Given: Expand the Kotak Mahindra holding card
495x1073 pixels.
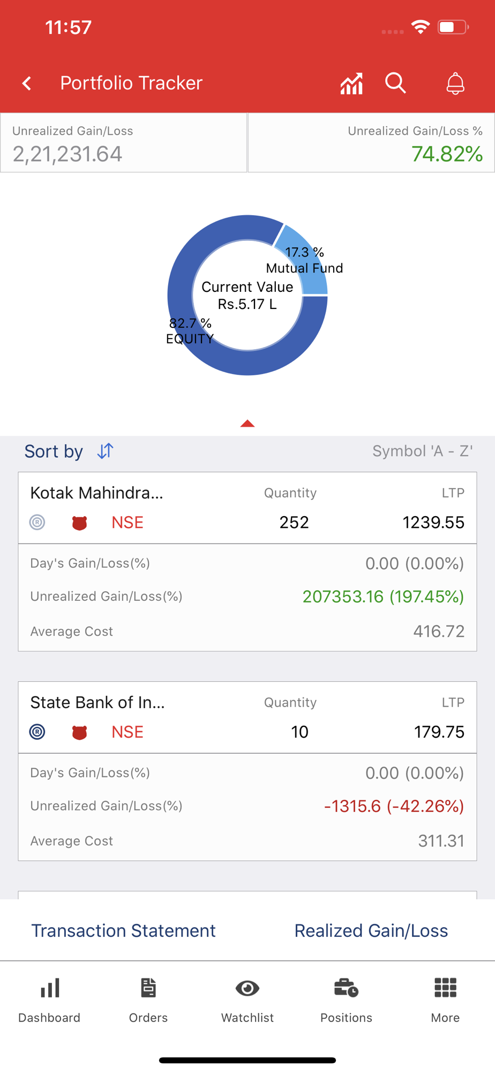Looking at the screenshot, I should point(247,508).
